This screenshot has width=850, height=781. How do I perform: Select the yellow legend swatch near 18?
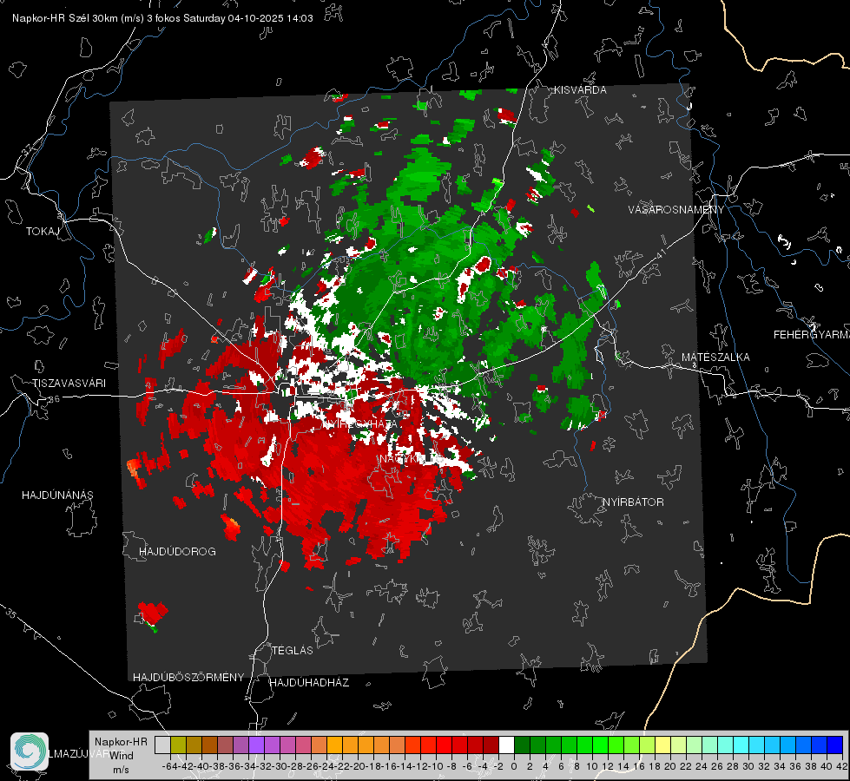pos(663,745)
